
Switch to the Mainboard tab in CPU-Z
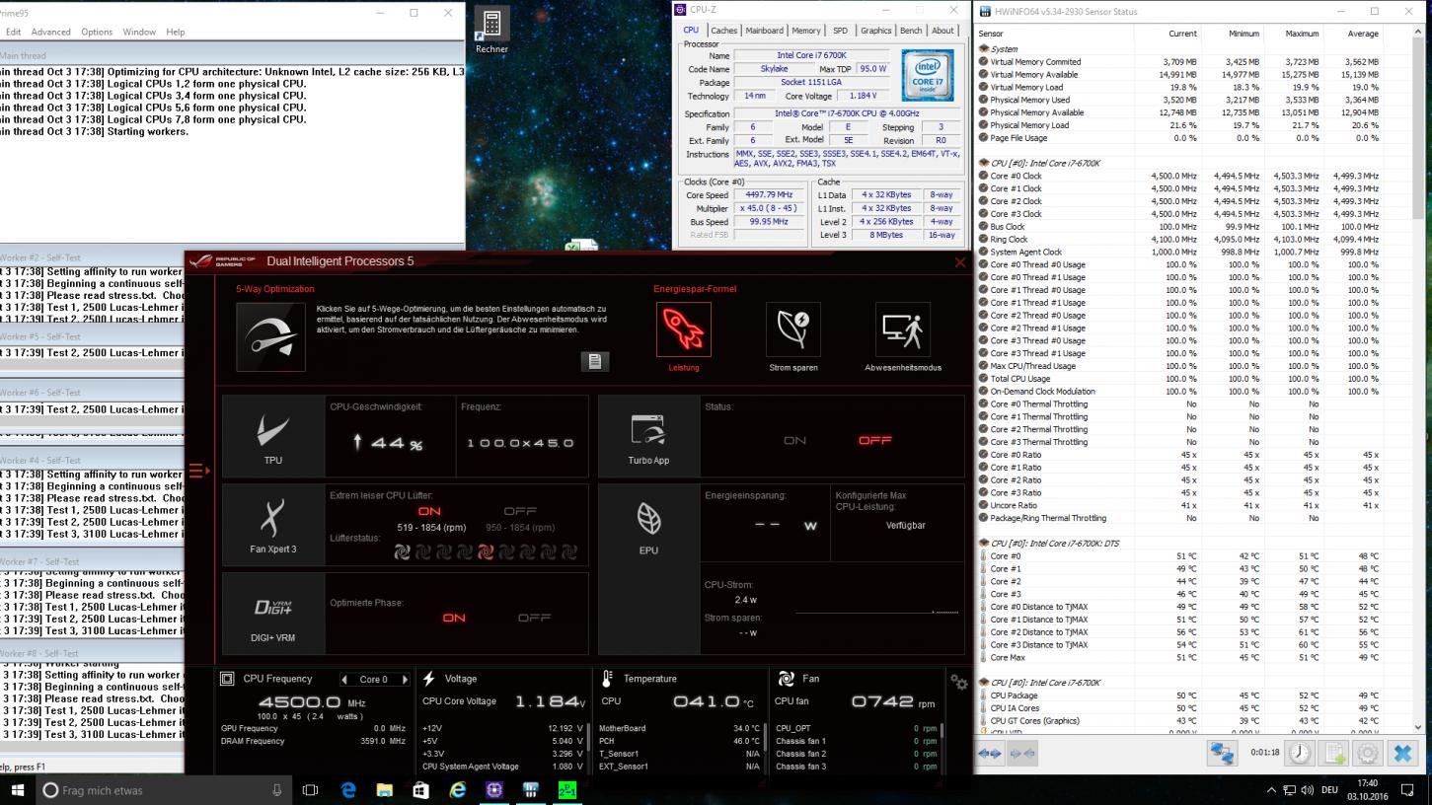[764, 31]
